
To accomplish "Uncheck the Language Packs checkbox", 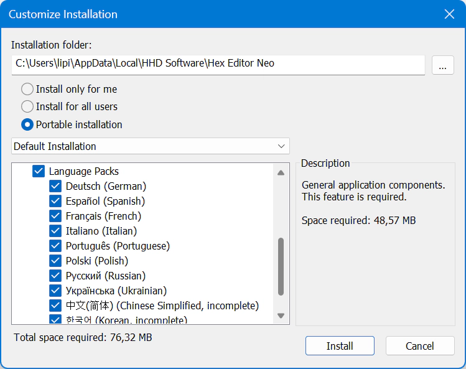I will (x=39, y=171).
